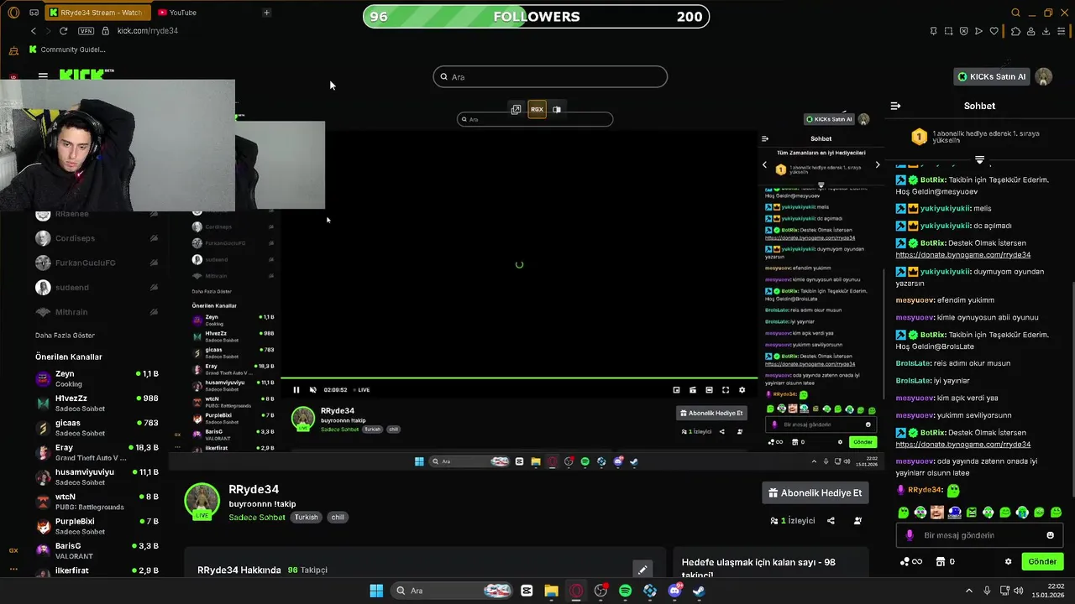Screen dimensions: 1075x604
Task: Click the Abonelik Hediye Et button
Action: coord(815,493)
